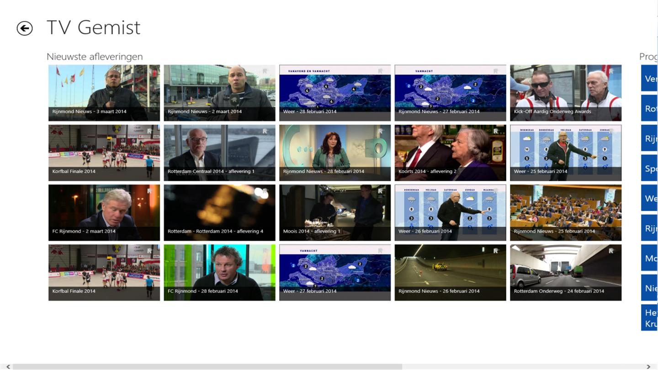Screen dimensions: 658x370
Task: Select the blue tile starting with 'Nie'
Action: [649, 288]
